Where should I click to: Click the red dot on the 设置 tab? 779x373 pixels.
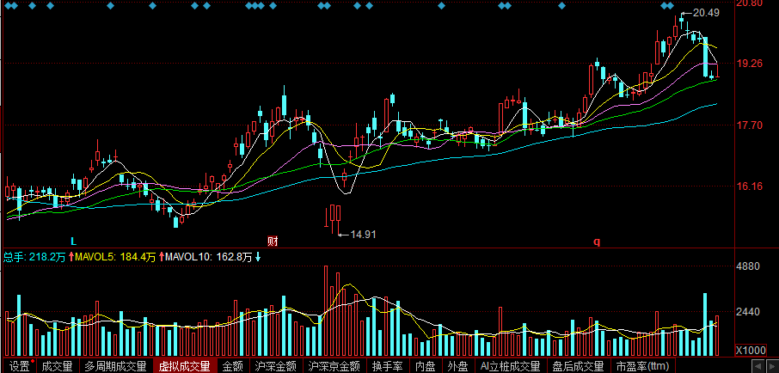(x=33, y=362)
